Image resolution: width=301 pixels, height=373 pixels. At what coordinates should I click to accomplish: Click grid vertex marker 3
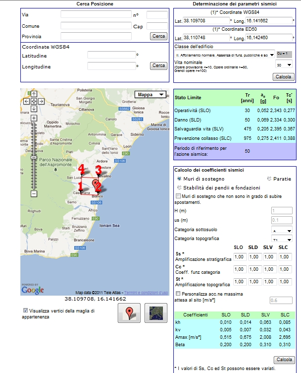(98, 170)
